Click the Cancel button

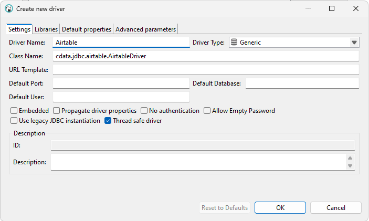coord(335,208)
